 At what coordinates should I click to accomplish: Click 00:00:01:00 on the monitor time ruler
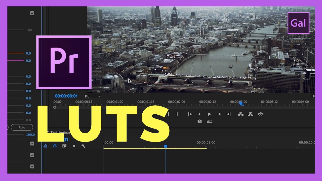(115, 102)
